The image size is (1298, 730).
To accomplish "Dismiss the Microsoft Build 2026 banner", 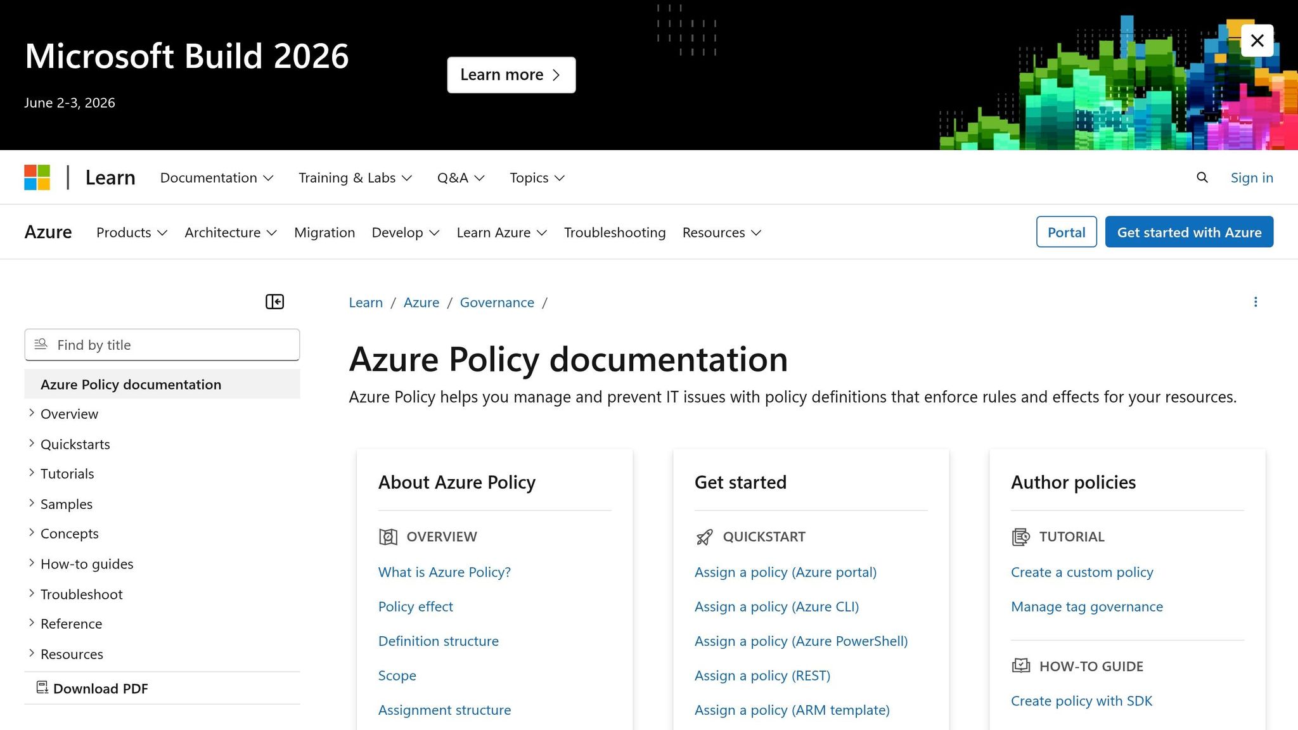I will pyautogui.click(x=1257, y=40).
